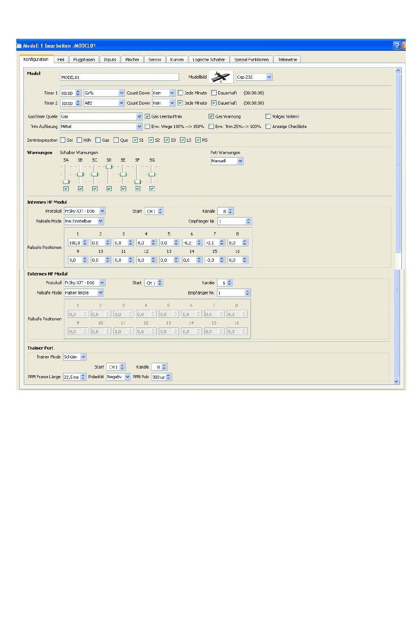The width and height of the screenshot is (419, 617).
Task: Open Failsafe Mode dropdown showing frei Einstellbar
Action: pyautogui.click(x=84, y=221)
